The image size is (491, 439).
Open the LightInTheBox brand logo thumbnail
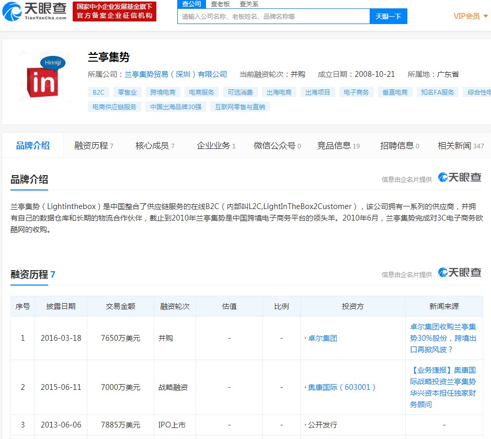(x=44, y=77)
